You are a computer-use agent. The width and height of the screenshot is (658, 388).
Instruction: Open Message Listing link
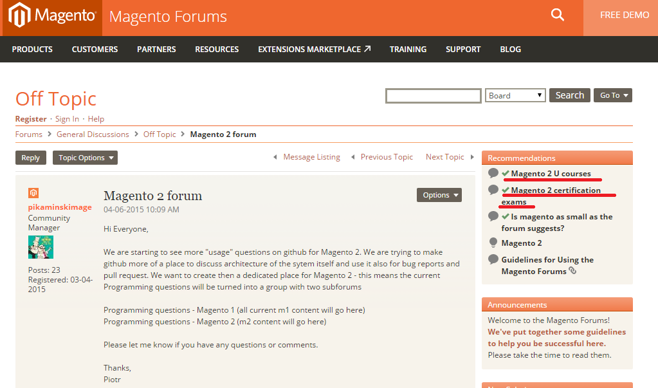coord(311,157)
